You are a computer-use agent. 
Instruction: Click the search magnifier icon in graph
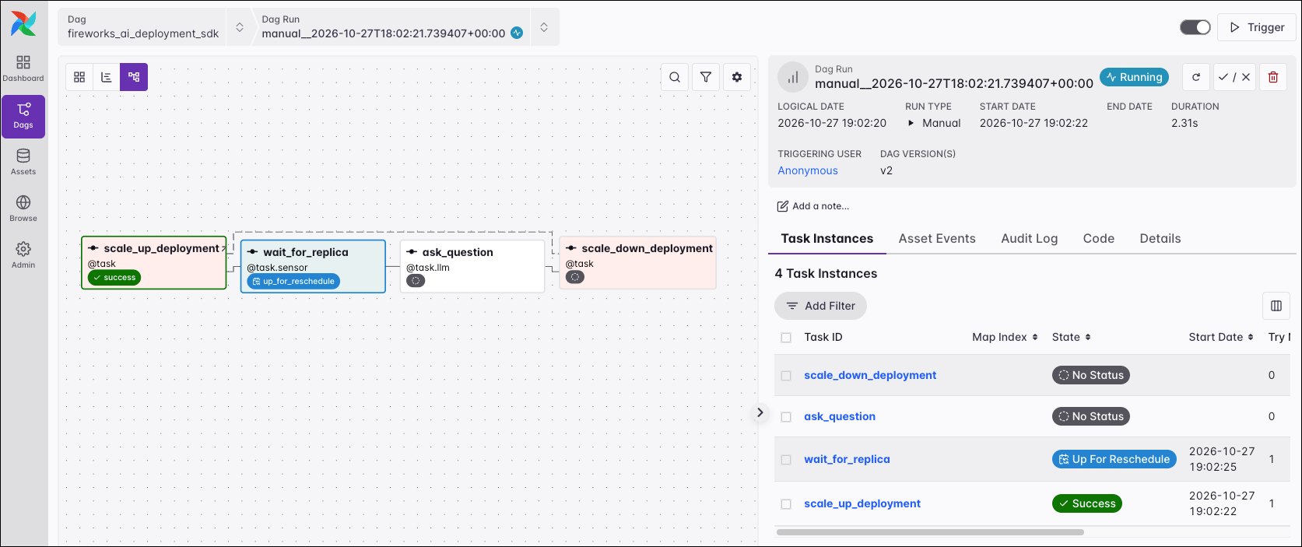(x=675, y=77)
